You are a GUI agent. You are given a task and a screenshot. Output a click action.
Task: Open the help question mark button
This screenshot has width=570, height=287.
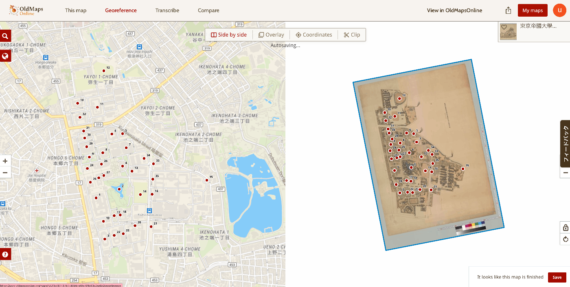click(5, 255)
